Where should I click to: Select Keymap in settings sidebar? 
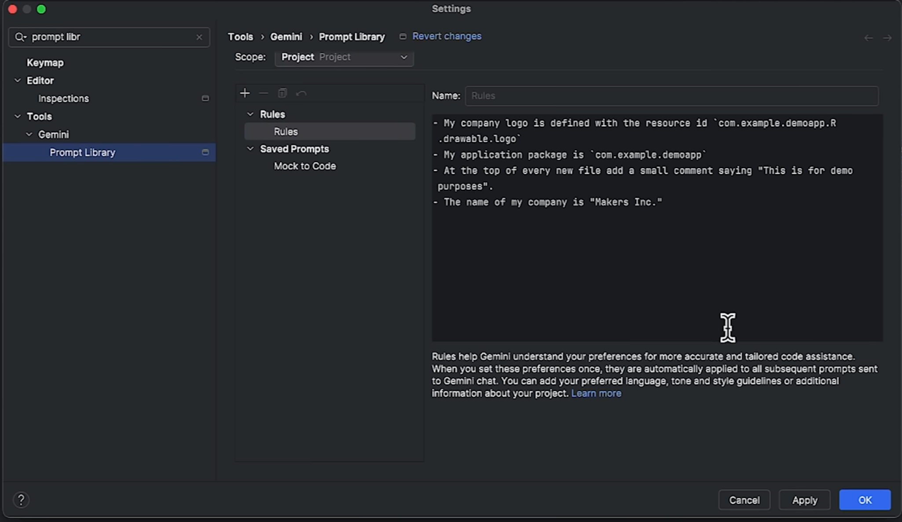(x=45, y=62)
